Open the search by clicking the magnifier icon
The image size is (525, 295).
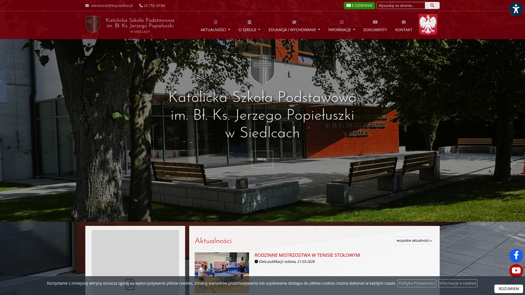tap(432, 5)
